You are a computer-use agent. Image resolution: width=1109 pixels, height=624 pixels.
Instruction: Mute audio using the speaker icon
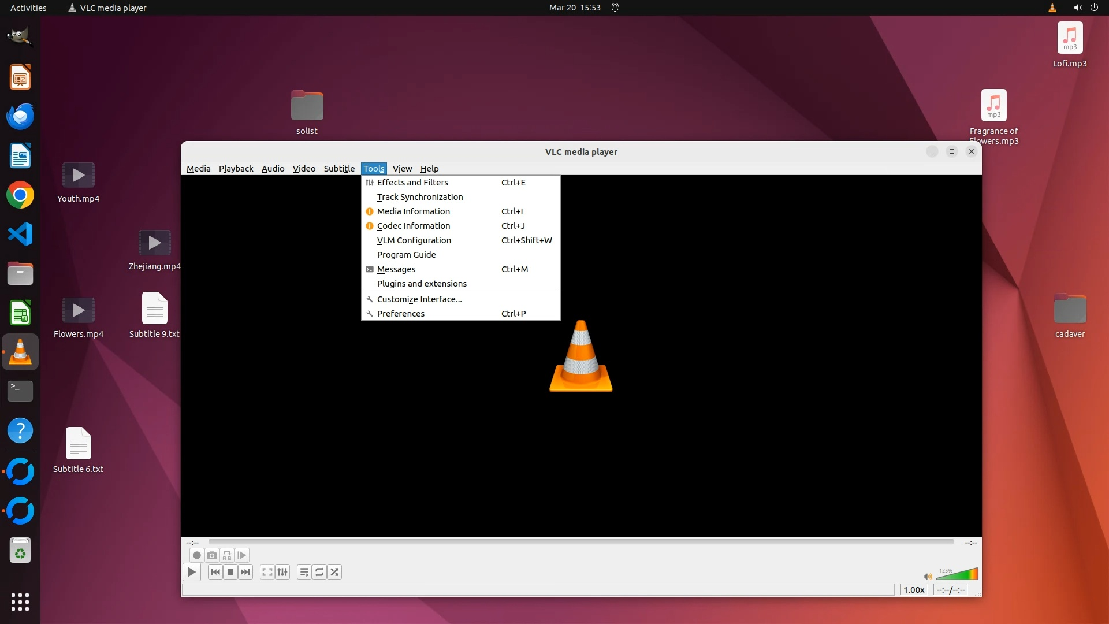pos(928,576)
